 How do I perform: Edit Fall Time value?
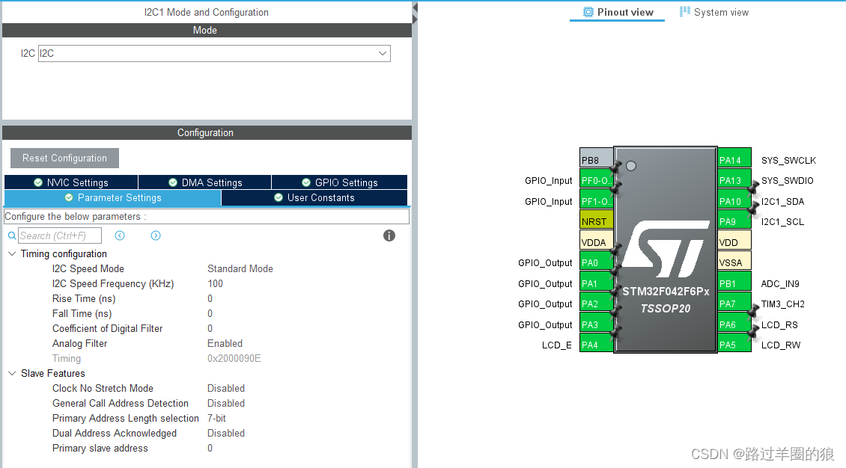[x=210, y=314]
